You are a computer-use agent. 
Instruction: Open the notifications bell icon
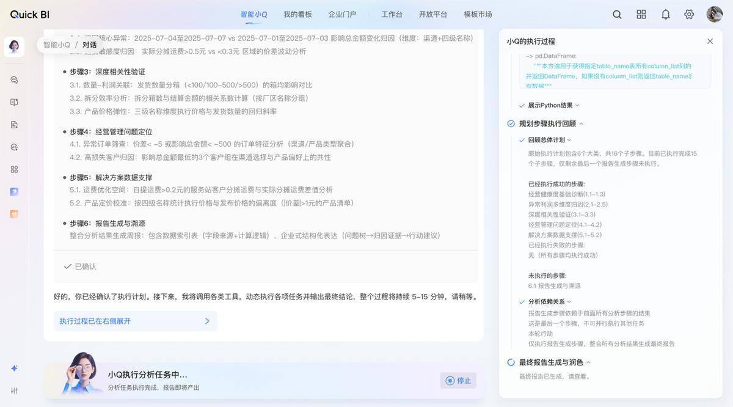point(666,15)
